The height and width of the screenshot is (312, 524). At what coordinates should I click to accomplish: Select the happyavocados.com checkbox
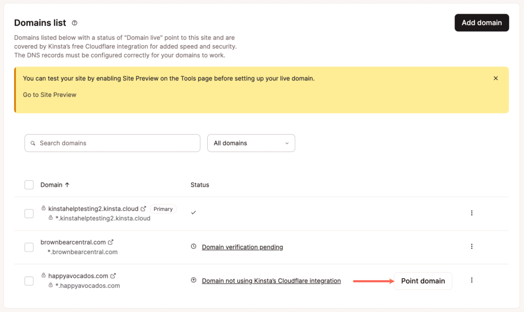point(29,281)
